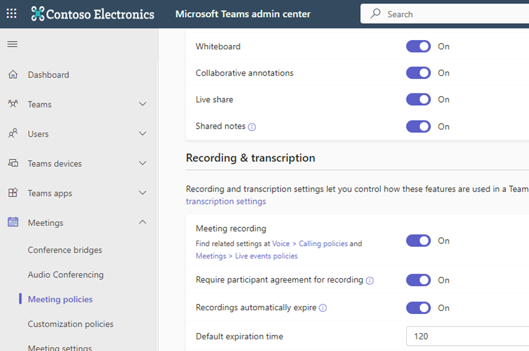
Task: Click the Meeting recording label
Action: (231, 228)
